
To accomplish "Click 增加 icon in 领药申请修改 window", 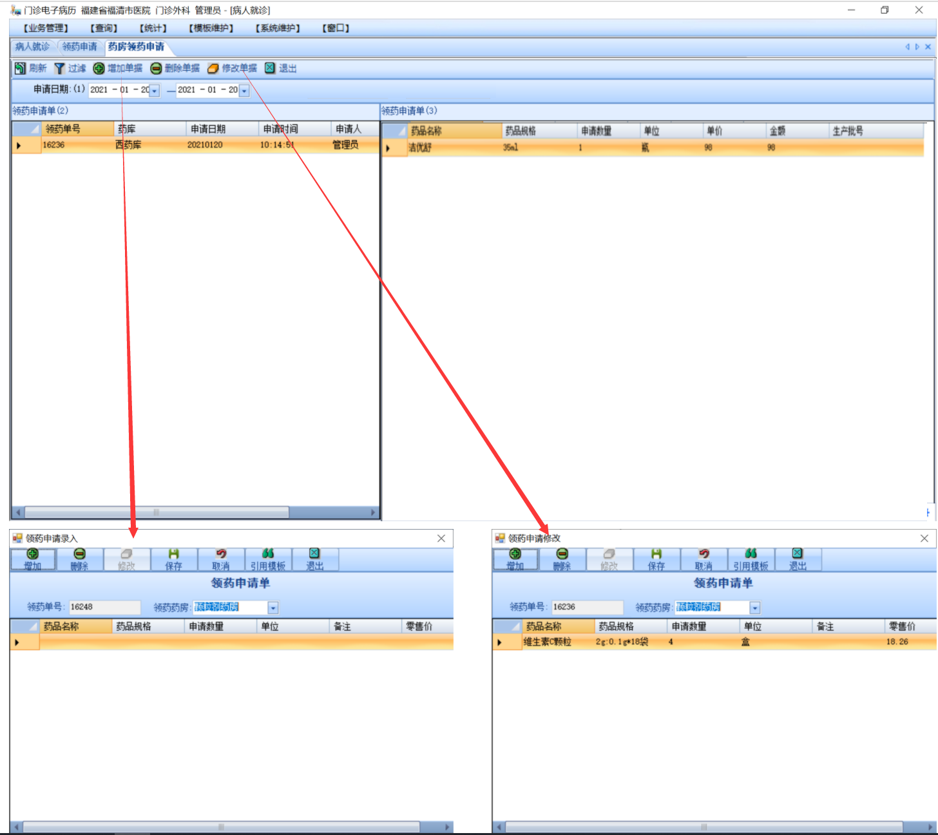I will click(515, 553).
